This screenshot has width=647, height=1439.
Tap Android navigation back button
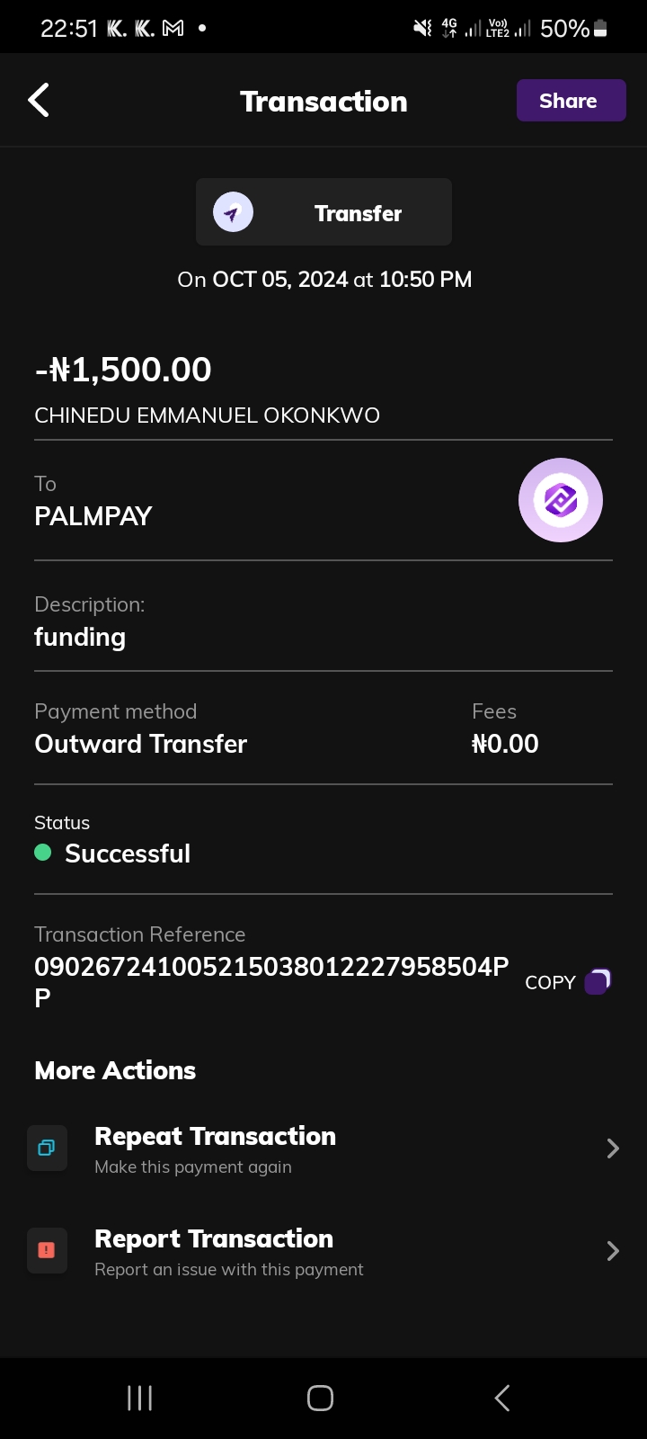[x=502, y=1398]
